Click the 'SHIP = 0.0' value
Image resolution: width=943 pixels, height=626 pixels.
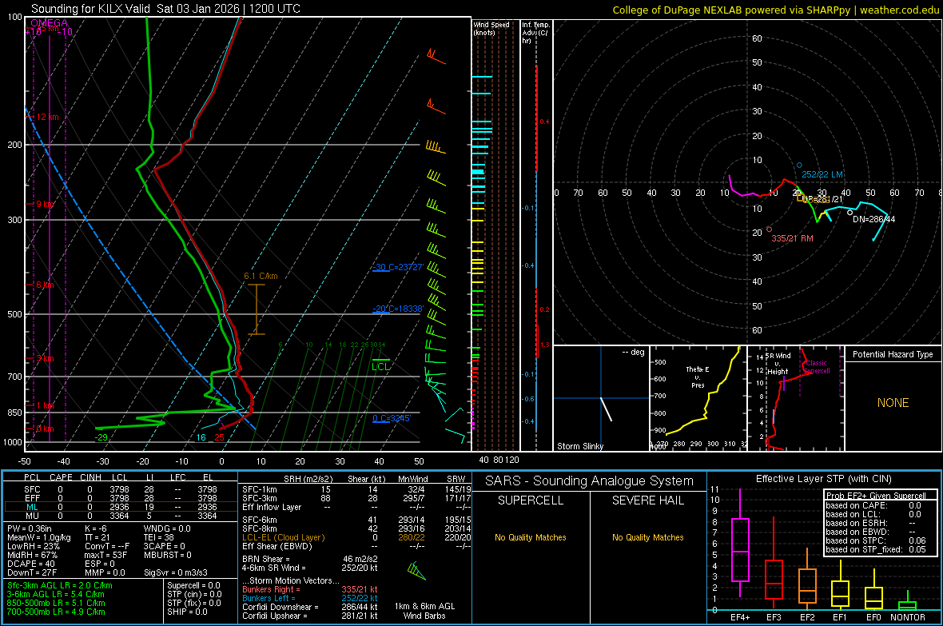[187, 612]
